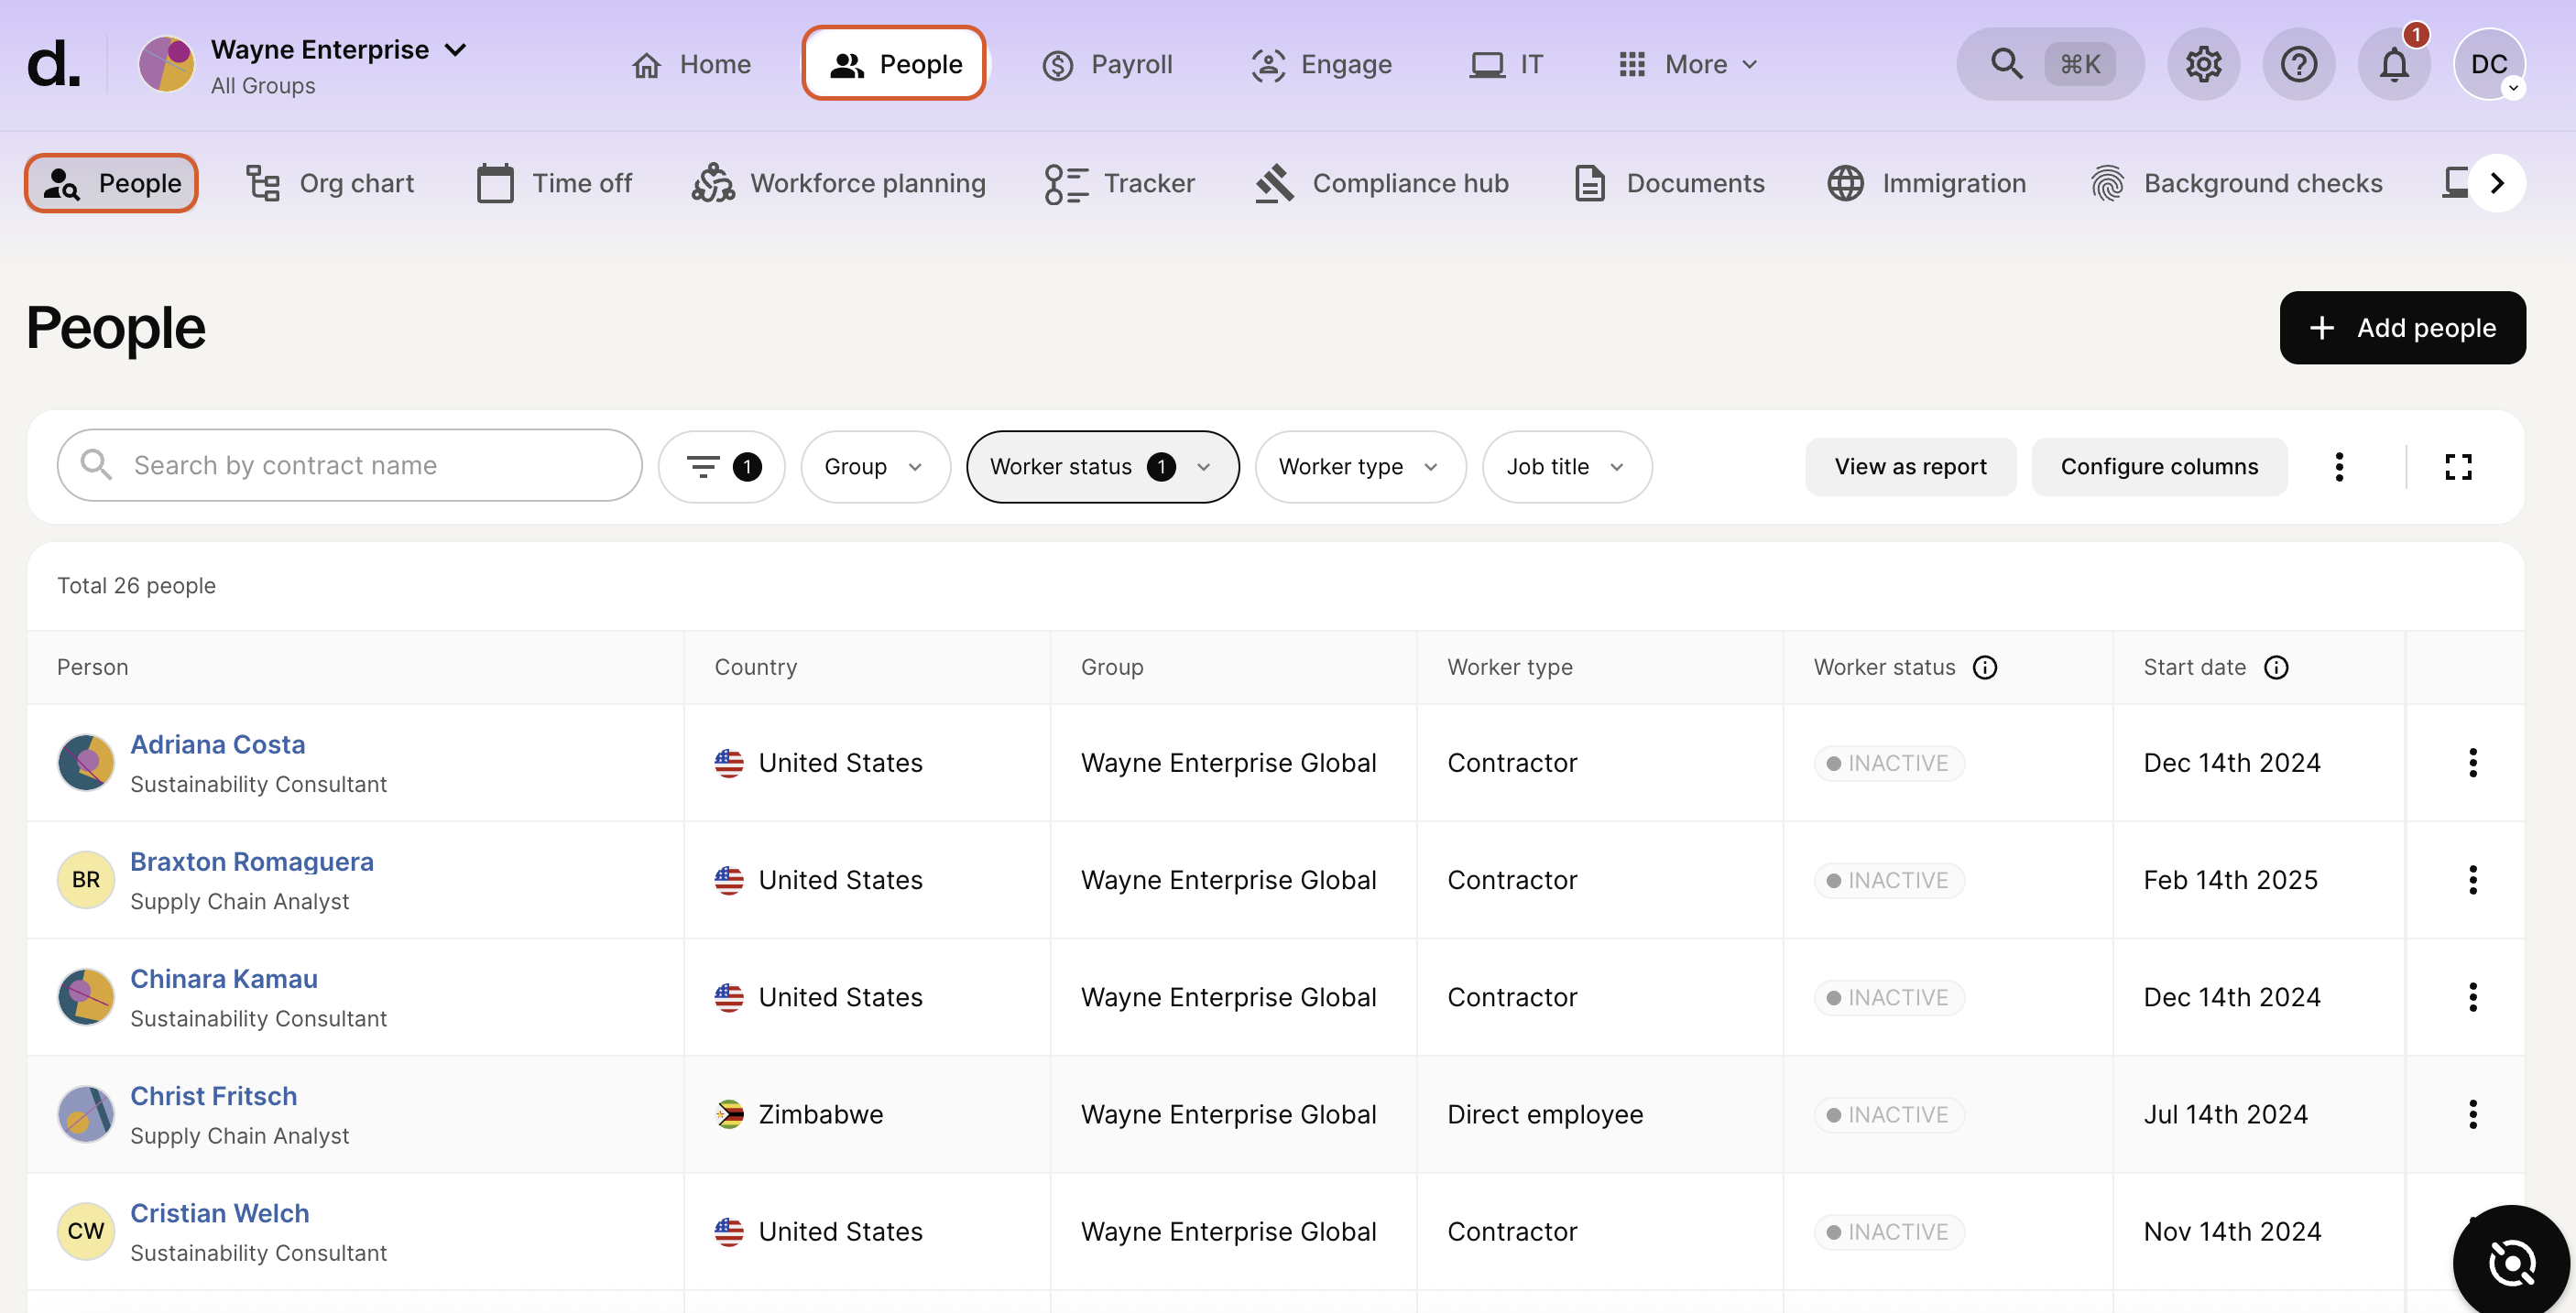
Task: Open Cristian Welch's profile link
Action: [220, 1212]
